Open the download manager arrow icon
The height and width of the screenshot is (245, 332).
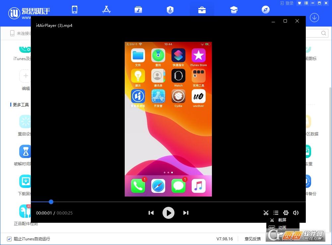tap(314, 18)
